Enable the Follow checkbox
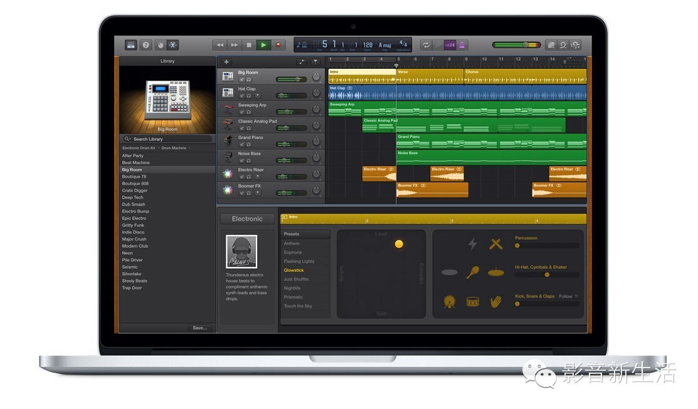The width and height of the screenshot is (698, 409). [x=576, y=296]
